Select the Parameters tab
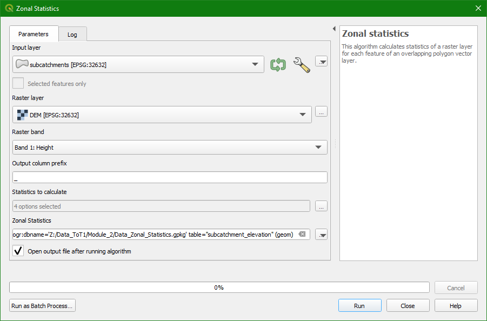Screen dimensions: 487x321 coord(34,34)
